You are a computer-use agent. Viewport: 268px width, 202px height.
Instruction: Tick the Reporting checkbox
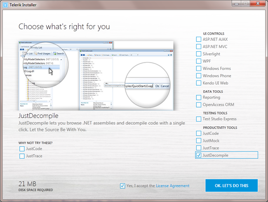(x=199, y=97)
